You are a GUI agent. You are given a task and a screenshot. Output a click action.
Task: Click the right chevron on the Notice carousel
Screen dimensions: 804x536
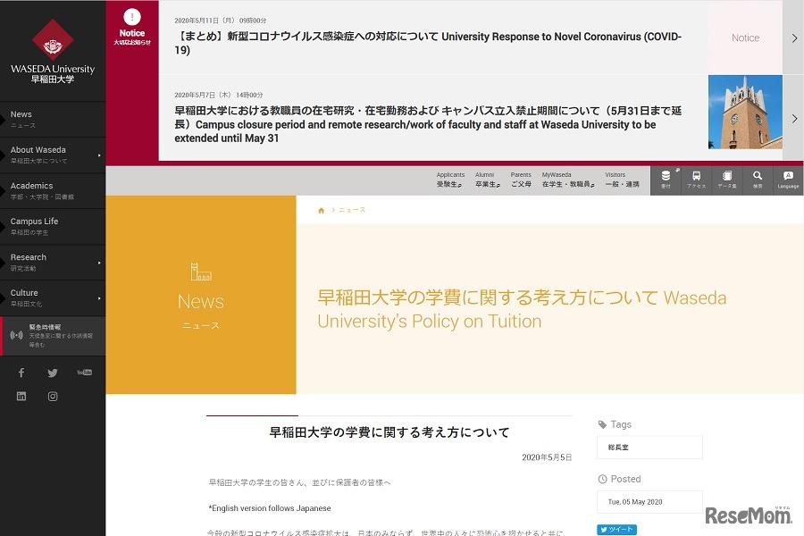tap(791, 39)
